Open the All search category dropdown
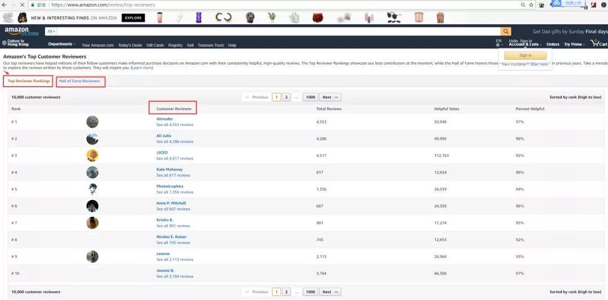Screen dimensions: 608x300 click(51, 32)
